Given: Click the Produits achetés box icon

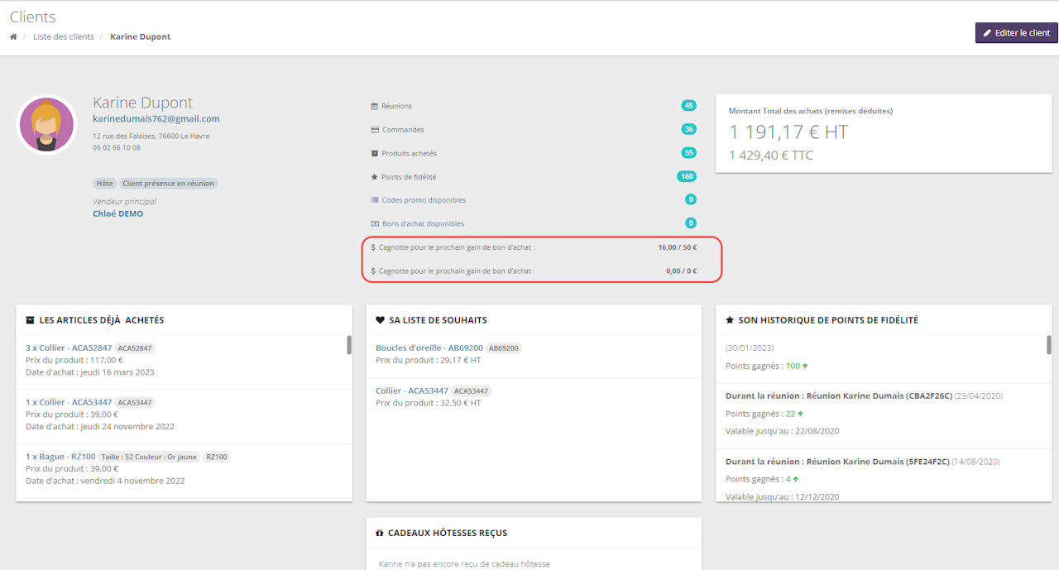Looking at the screenshot, I should pyautogui.click(x=375, y=154).
